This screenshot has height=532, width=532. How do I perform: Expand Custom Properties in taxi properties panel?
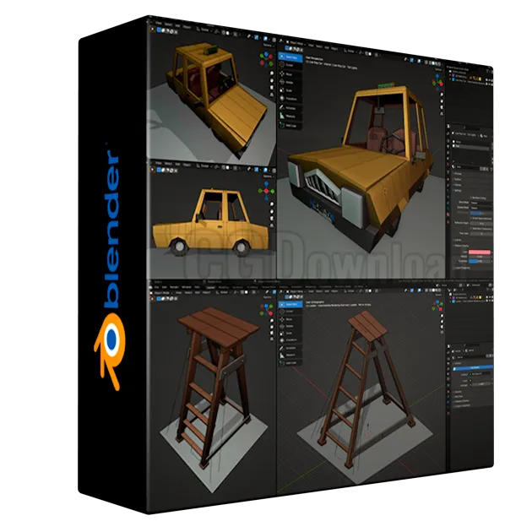(463, 268)
